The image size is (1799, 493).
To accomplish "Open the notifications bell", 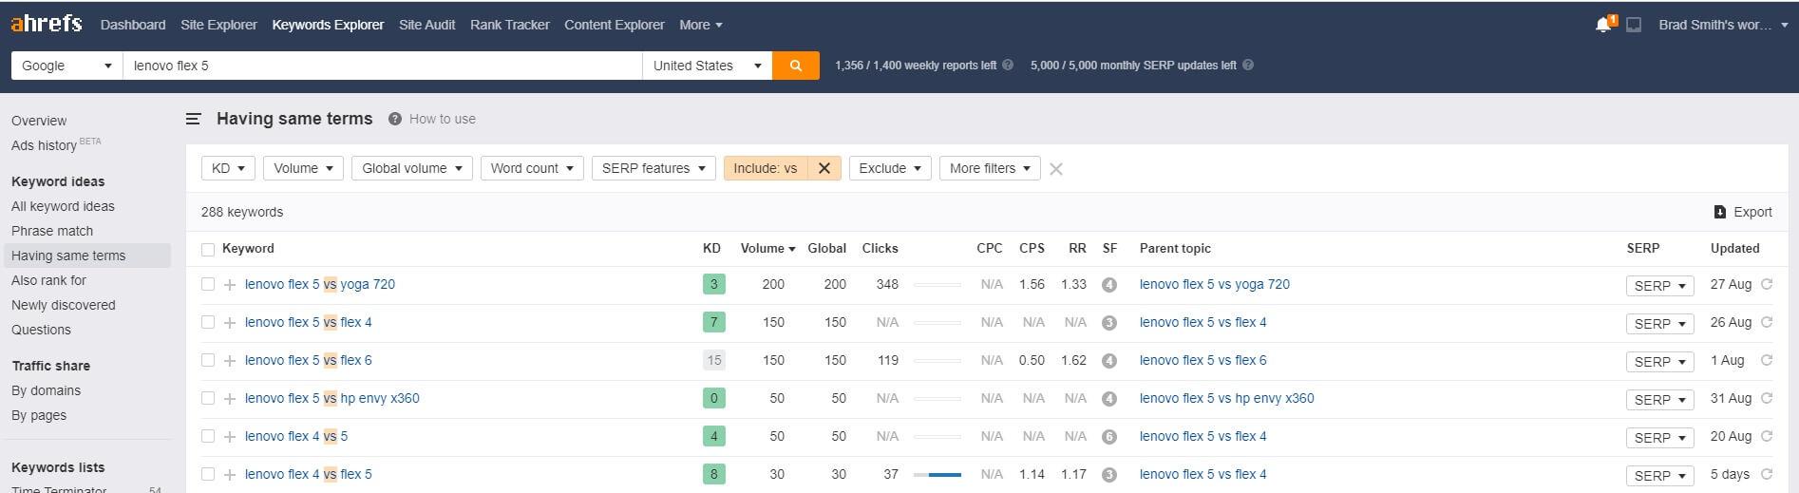I will 1604,25.
